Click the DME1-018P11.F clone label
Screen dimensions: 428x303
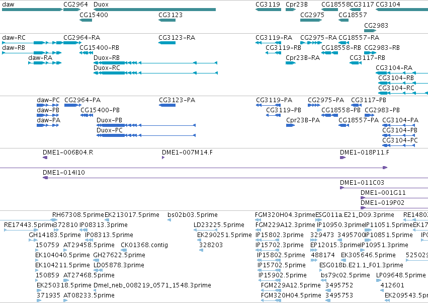point(365,153)
